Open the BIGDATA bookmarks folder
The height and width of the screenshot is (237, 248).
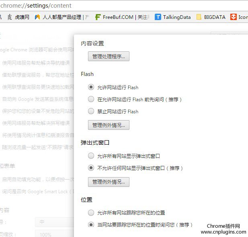click(x=211, y=17)
